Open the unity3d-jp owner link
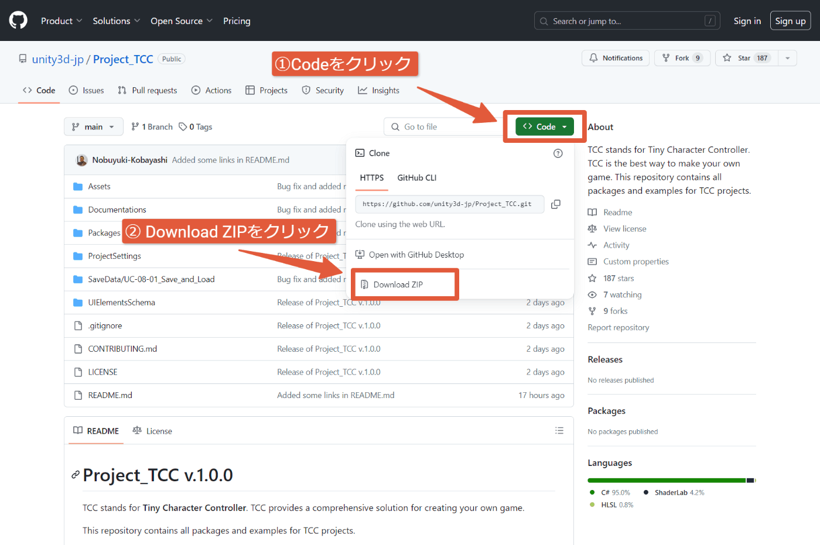The height and width of the screenshot is (545, 820). click(58, 59)
